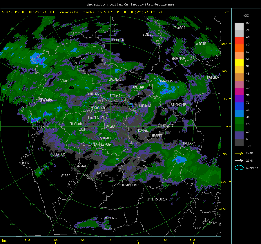Click the GOKAK city label
Image resolution: width=261 pixels, height=244 pixels.
point(64,81)
